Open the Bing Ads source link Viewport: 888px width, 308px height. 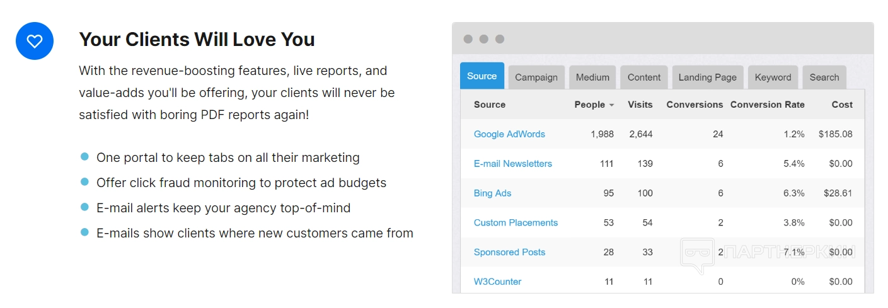tap(493, 193)
